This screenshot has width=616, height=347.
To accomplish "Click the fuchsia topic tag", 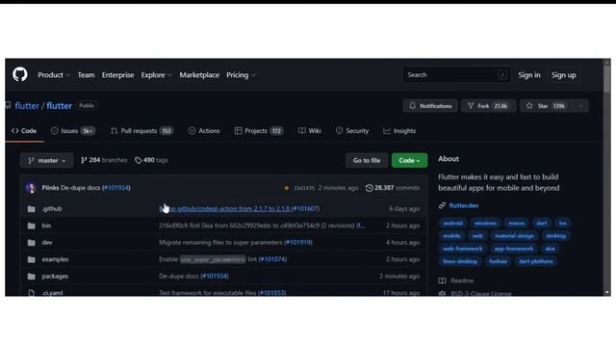I will coord(498,261).
